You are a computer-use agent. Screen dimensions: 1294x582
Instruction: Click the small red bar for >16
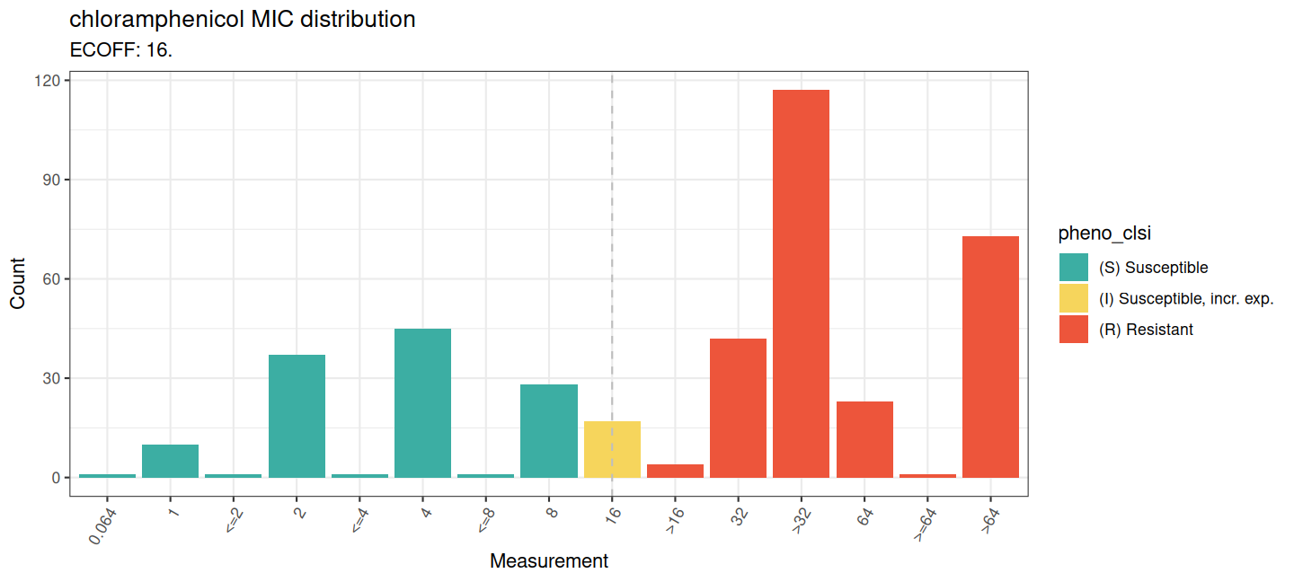tap(675, 471)
